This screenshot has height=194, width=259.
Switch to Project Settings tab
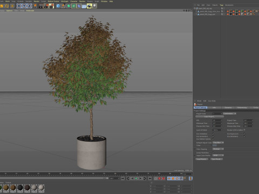tap(200, 107)
